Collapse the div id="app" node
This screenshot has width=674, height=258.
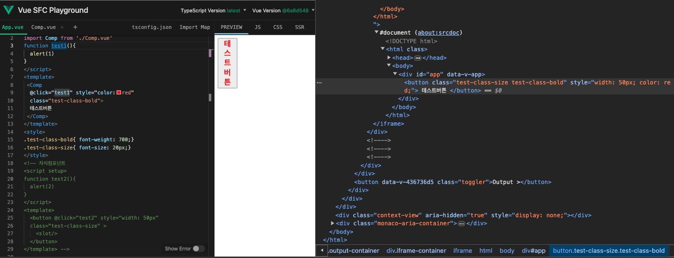(x=395, y=74)
